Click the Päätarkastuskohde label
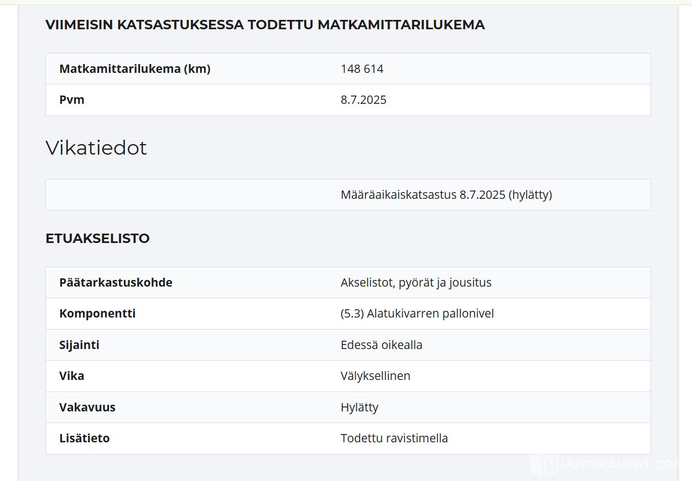This screenshot has width=692, height=481. tap(116, 283)
